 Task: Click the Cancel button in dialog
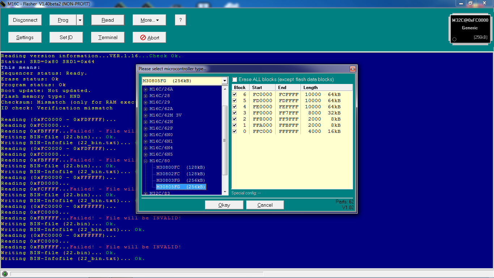click(x=265, y=205)
